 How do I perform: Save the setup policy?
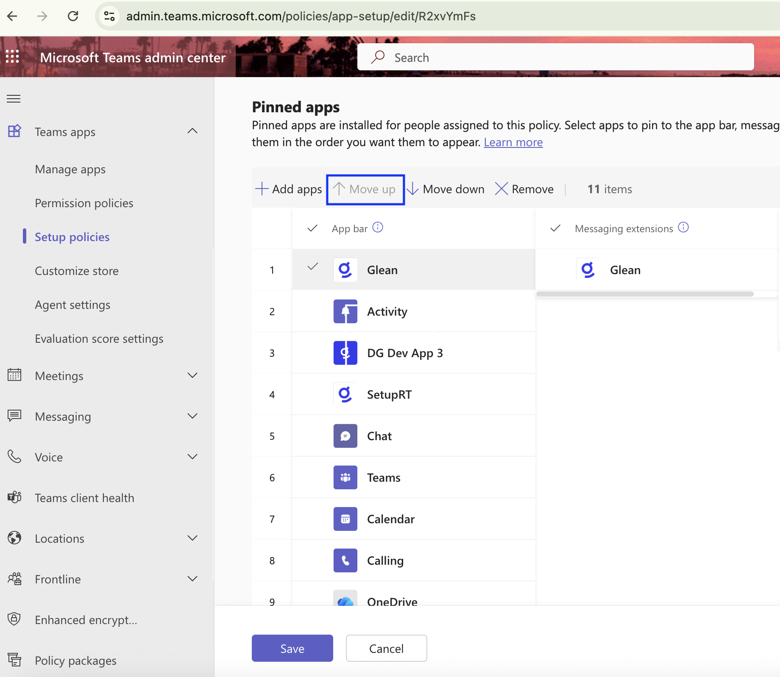pos(292,648)
